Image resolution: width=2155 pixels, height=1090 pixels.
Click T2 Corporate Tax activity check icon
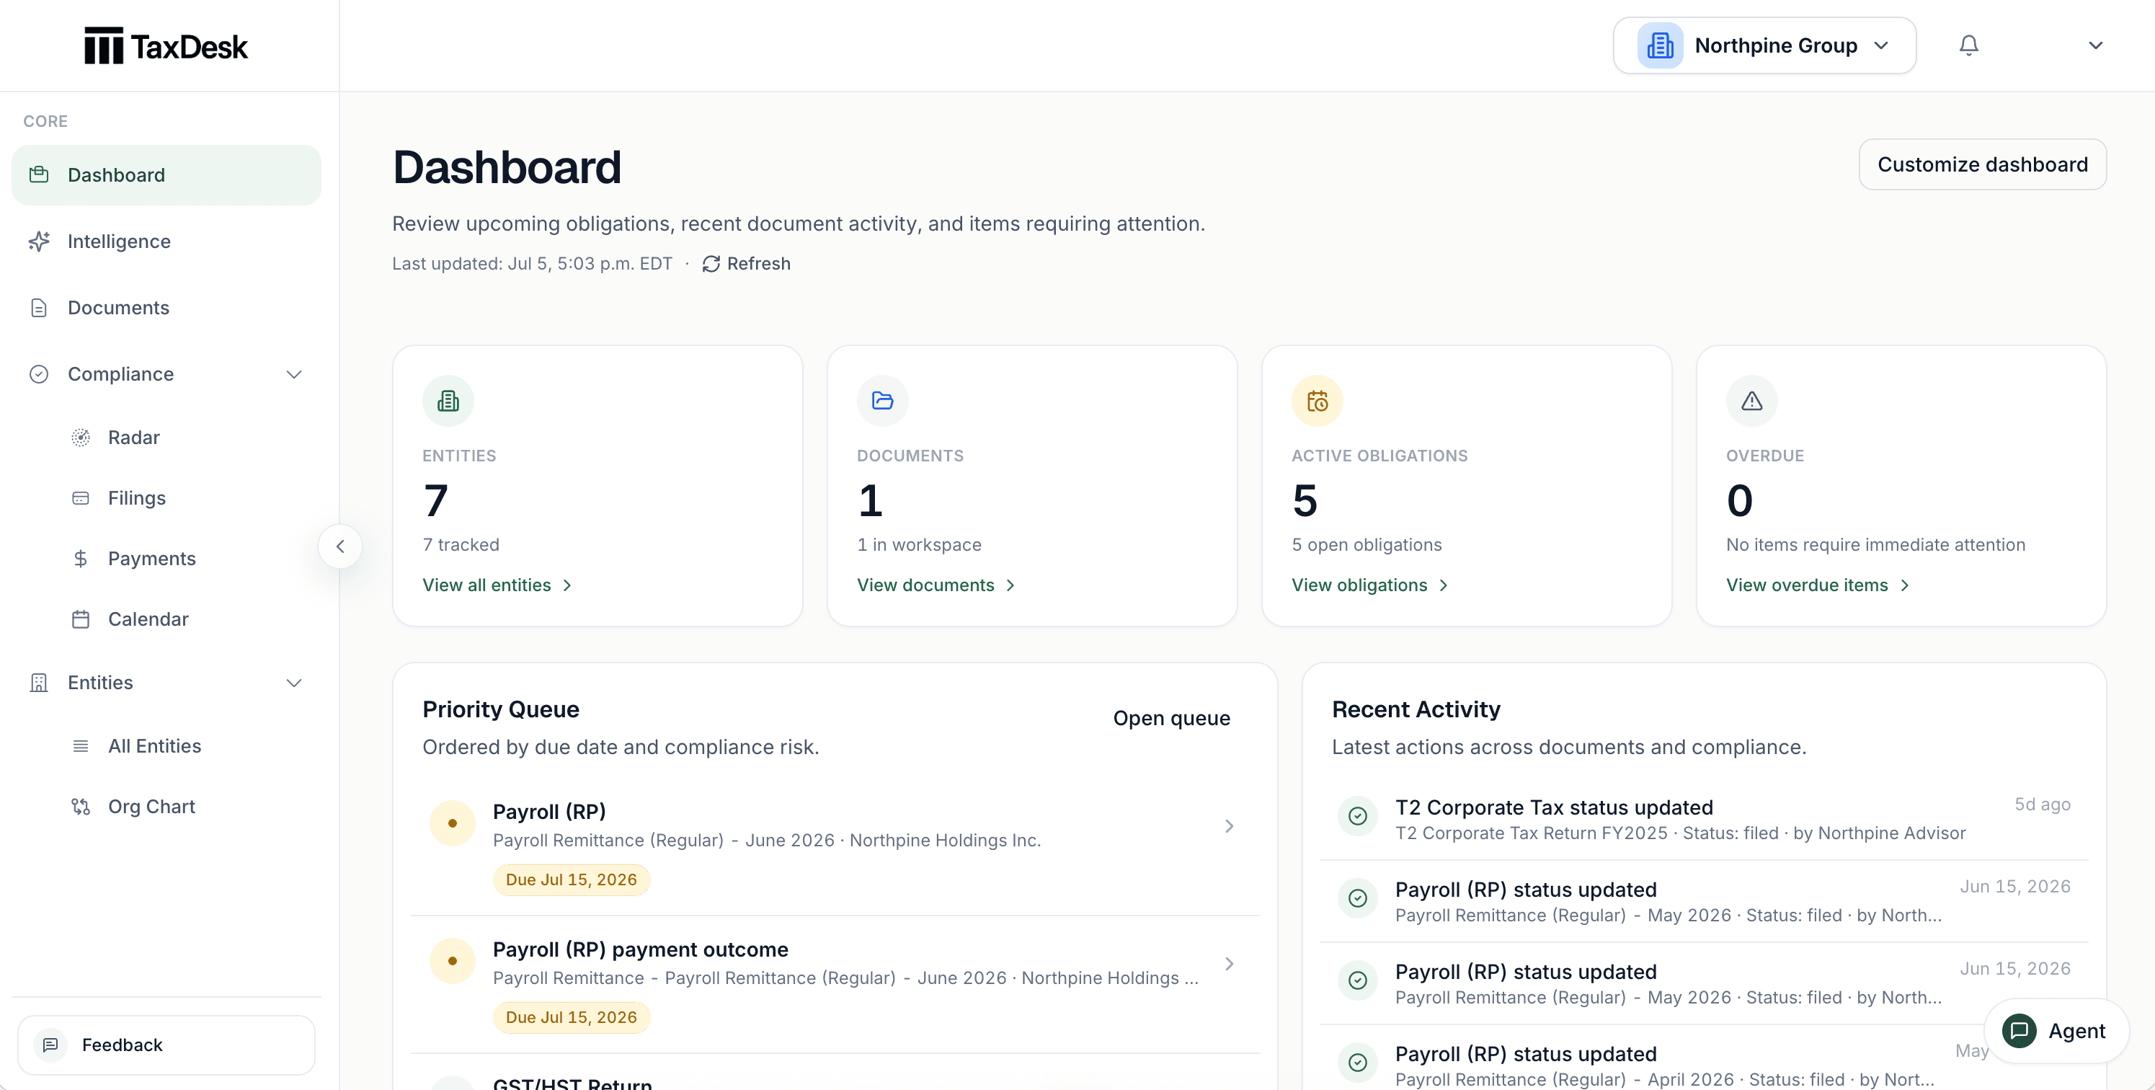point(1358,815)
